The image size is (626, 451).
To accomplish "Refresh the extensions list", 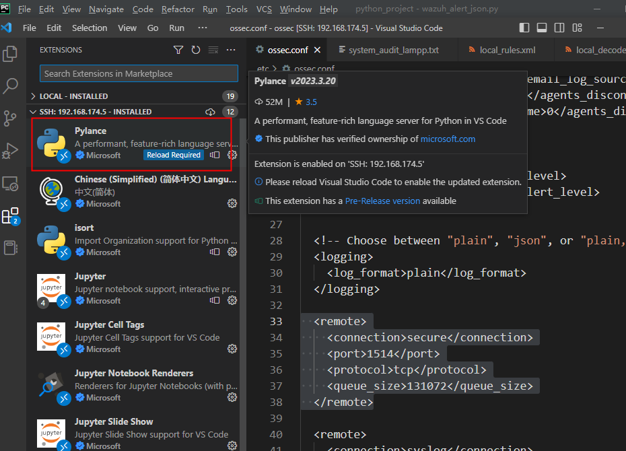I will [x=196, y=50].
